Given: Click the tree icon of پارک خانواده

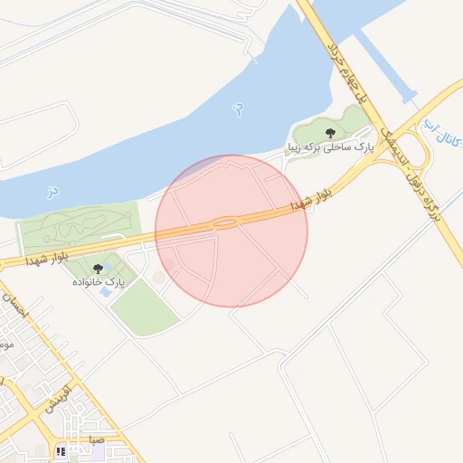Looking at the screenshot, I should (x=98, y=269).
